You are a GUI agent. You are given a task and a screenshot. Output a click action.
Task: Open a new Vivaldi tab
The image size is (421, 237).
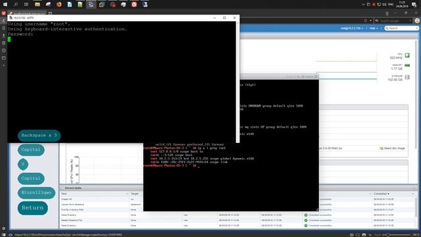(x=50, y=13)
